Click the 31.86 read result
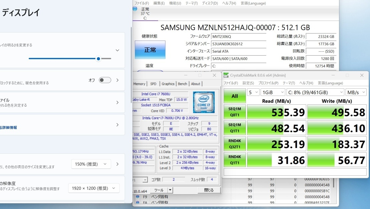Image resolution: width=370 pixels, height=209 pixels. pyautogui.click(x=277, y=160)
